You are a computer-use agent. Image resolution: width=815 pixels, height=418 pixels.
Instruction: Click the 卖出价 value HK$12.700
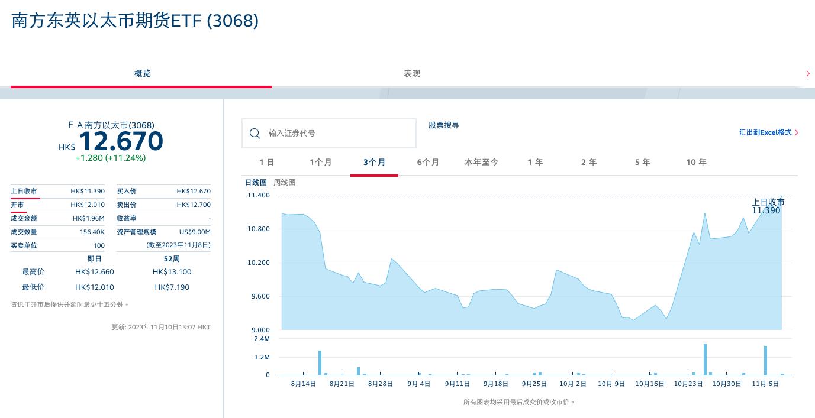click(x=194, y=205)
